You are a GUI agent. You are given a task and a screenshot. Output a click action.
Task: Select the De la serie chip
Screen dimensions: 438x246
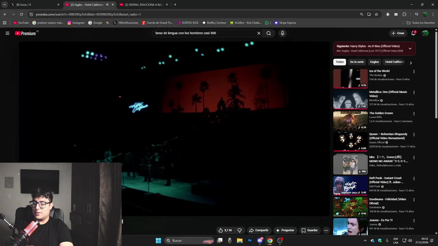pos(357,62)
